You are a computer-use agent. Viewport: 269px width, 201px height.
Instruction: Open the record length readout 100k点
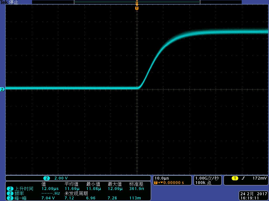click(x=204, y=182)
